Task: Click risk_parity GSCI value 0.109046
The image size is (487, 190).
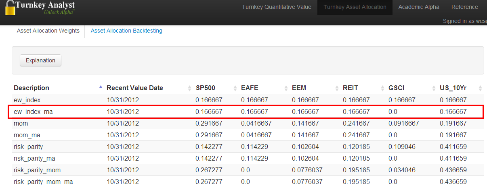Action: pos(402,147)
